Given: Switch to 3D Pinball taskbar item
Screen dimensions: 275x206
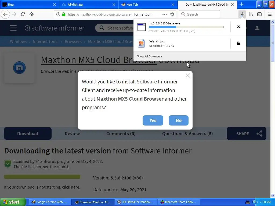Looking at the screenshot, I should (x=135, y=202).
